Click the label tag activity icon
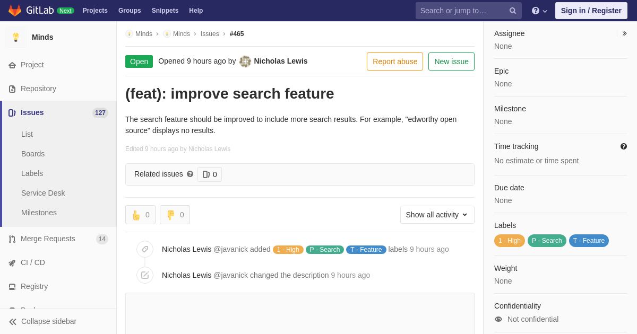This screenshot has height=334, width=637. pyautogui.click(x=145, y=249)
